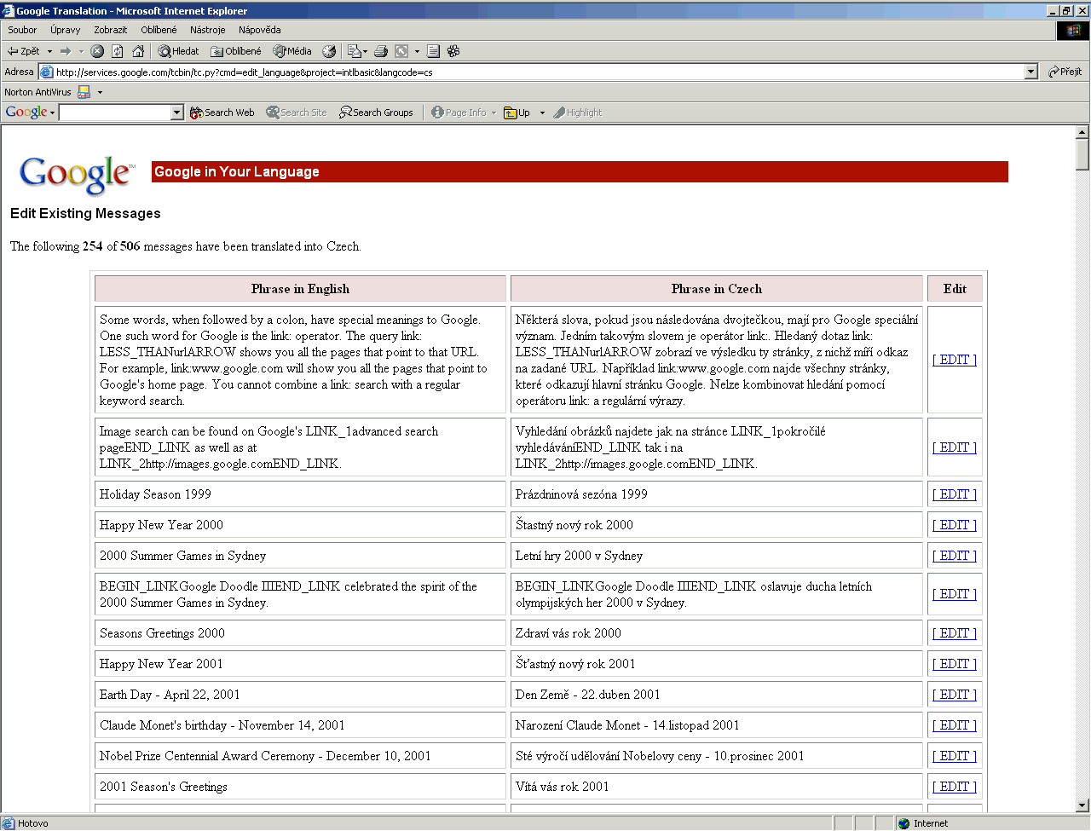1091x831 pixels.
Task: Stop page loading with the Stop icon
Action: (97, 51)
